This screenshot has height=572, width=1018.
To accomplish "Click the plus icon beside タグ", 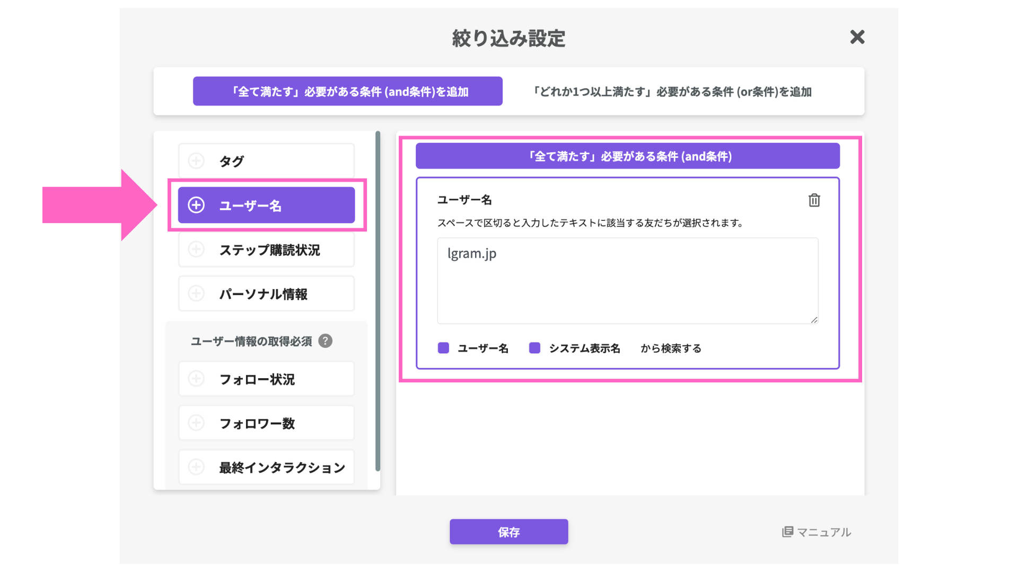I will 196,161.
